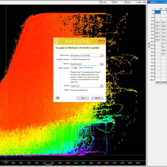The image size is (167, 167).
Task: Click the update available message in dialog
Action: pos(78,48)
